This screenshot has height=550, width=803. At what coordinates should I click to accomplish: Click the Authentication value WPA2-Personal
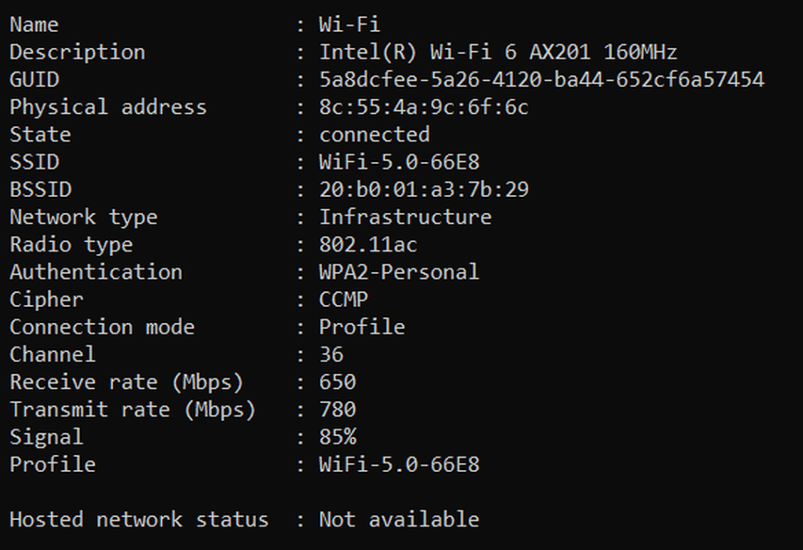[x=399, y=272]
